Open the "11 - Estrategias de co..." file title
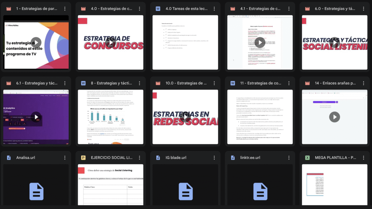 point(260,83)
